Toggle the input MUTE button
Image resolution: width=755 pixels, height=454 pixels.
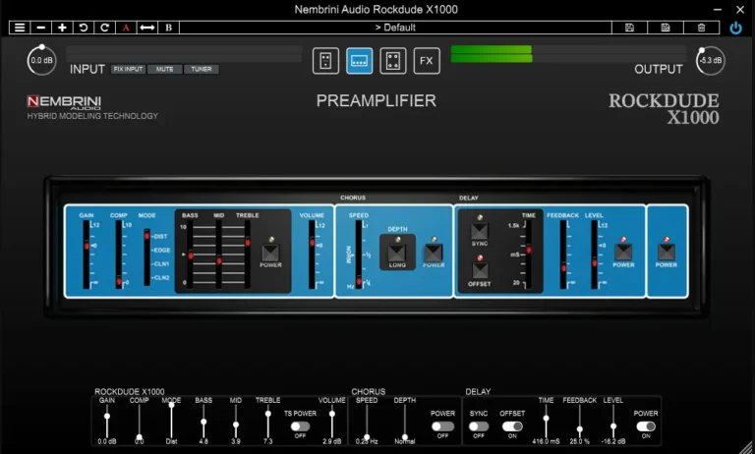point(165,69)
